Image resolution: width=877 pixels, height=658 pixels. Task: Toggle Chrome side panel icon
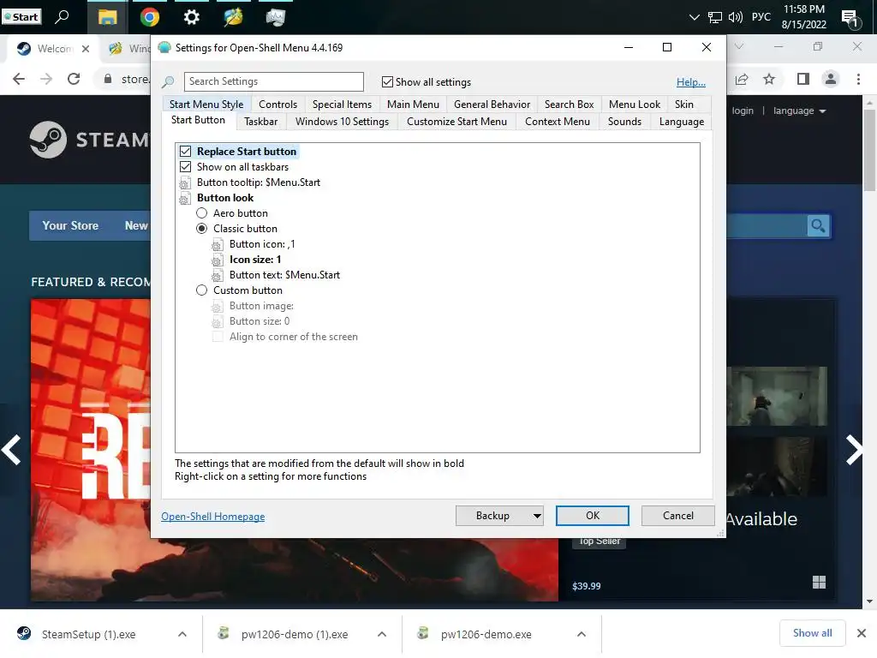[x=803, y=80]
